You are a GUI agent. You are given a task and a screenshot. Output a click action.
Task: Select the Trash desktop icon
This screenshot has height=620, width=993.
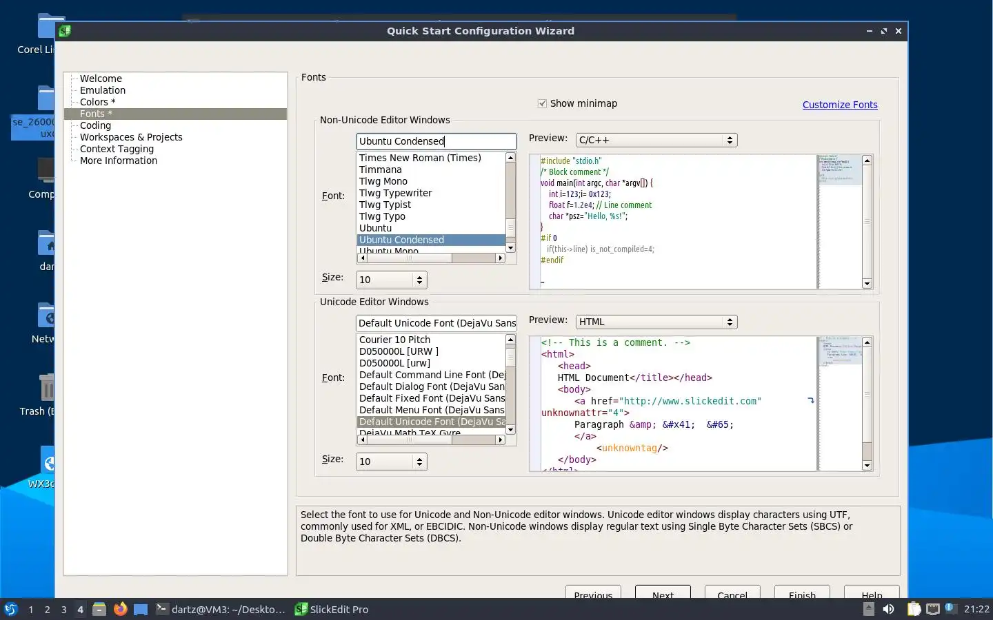46,387
